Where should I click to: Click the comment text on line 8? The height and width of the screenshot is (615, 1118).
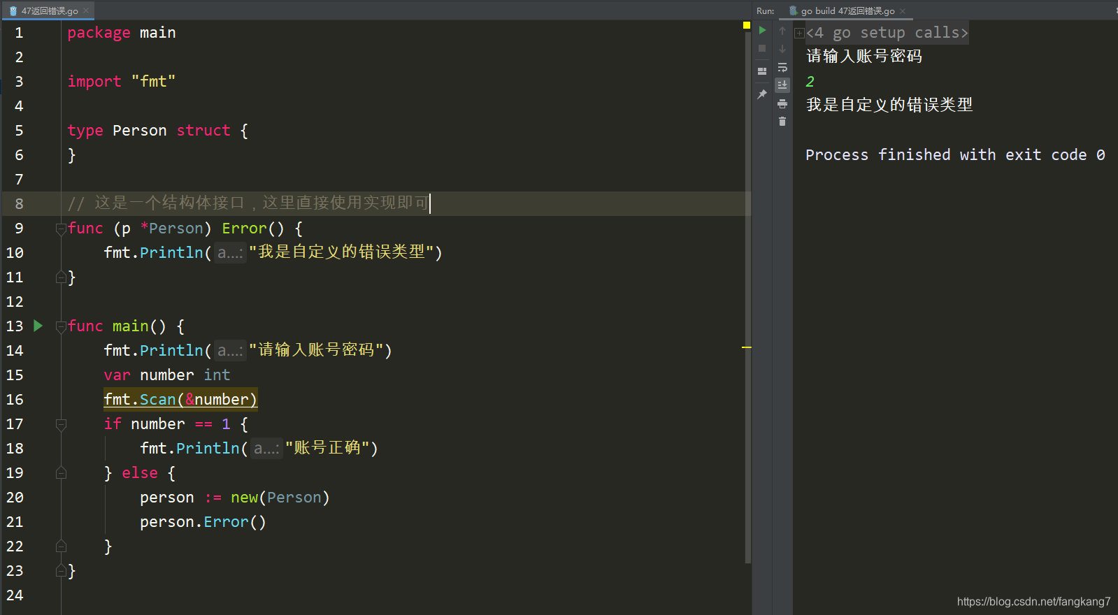(x=248, y=203)
